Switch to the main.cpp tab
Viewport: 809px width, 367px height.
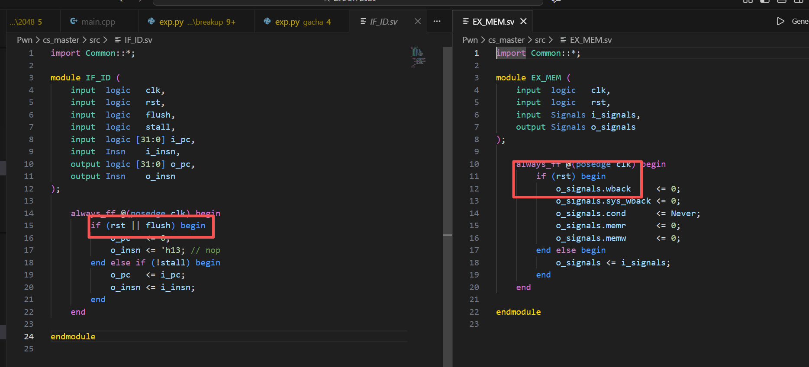pos(98,22)
